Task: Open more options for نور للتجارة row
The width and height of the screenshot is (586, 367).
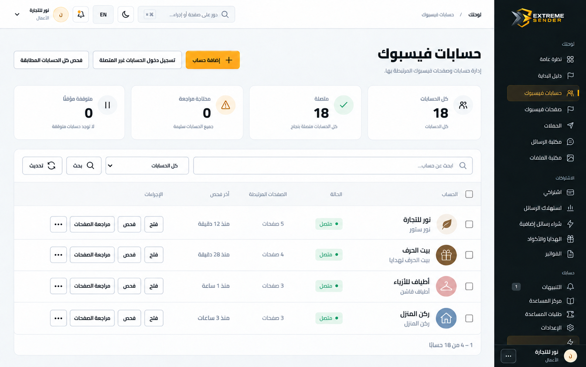Action: pyautogui.click(x=58, y=224)
